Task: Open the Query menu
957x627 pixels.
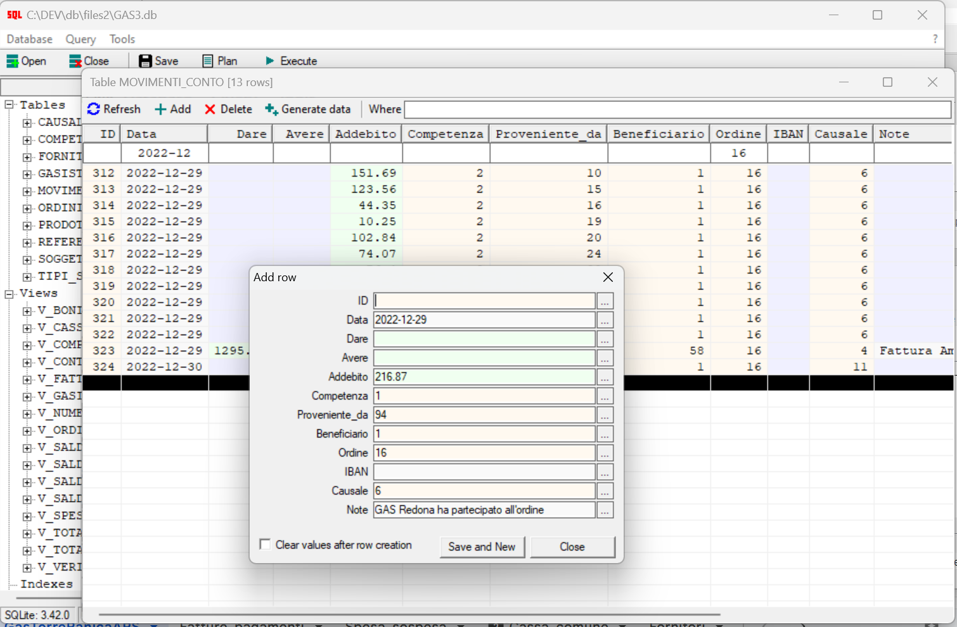Action: [x=80, y=39]
